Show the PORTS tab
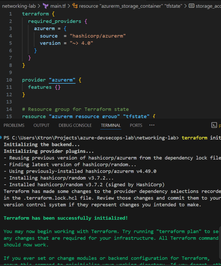Viewport: 221px width, 266px height. [x=136, y=125]
